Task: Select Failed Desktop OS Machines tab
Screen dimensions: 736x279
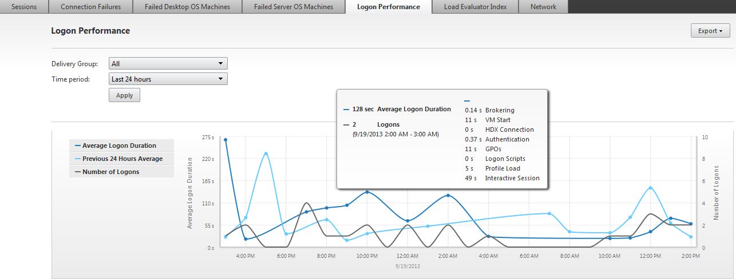Action: click(187, 7)
